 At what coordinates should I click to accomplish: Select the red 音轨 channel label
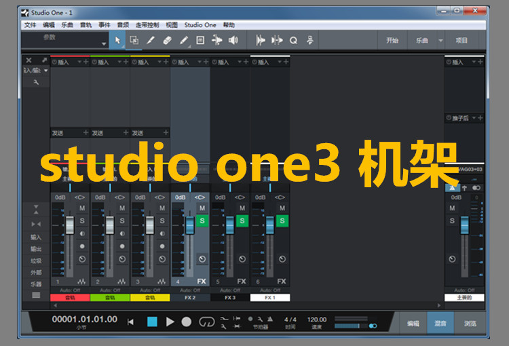pyautogui.click(x=70, y=298)
